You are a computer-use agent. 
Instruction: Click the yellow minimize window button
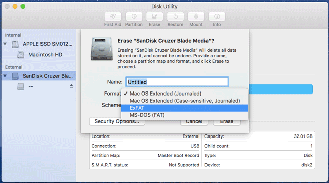pos(15,6)
